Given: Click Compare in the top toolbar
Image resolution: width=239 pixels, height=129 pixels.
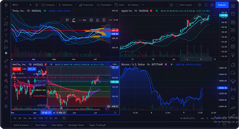Looking at the screenshot, I should point(48,5).
